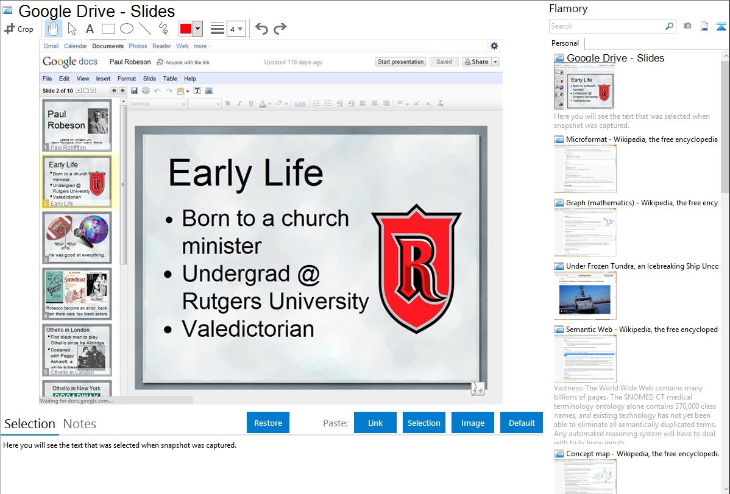The height and width of the screenshot is (494, 730).
Task: Toggle underline formatting U
Action: (251, 104)
